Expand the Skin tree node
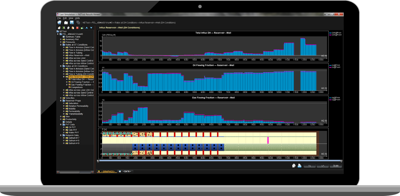The width and height of the screenshot is (400, 196). [x=61, y=117]
